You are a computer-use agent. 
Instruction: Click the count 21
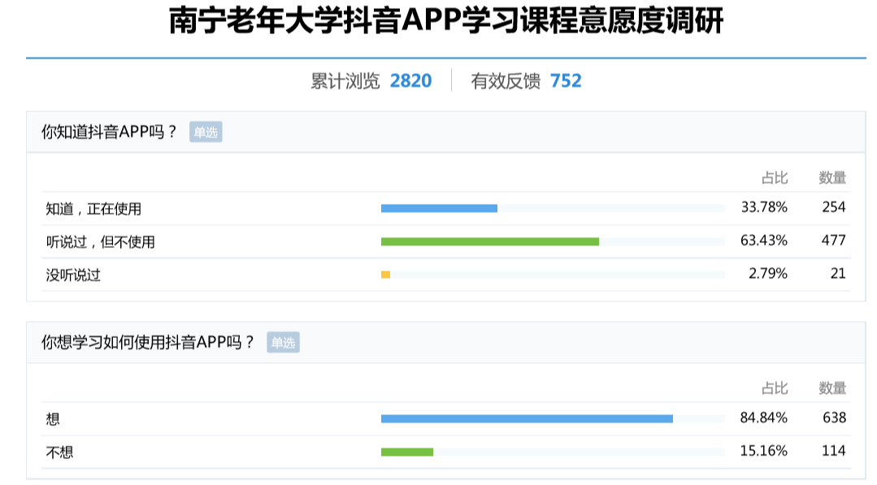pos(838,273)
